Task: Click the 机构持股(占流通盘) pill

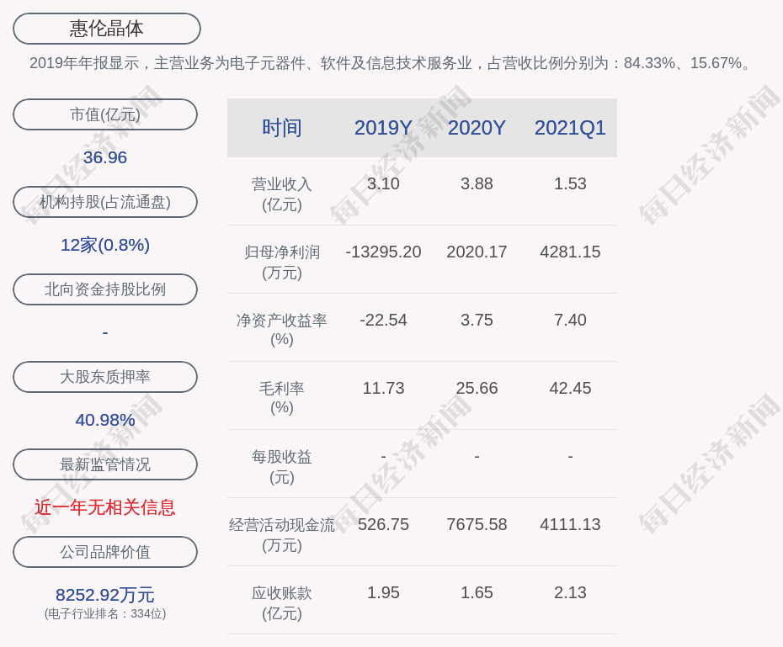Action: (x=105, y=202)
